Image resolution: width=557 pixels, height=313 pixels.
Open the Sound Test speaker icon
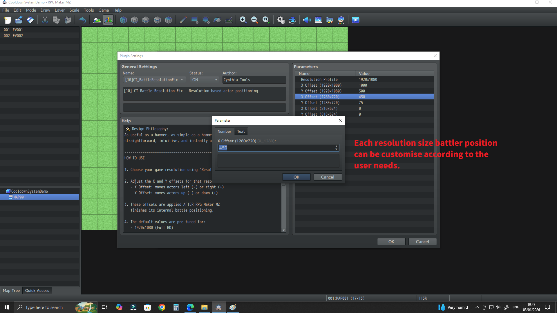pyautogui.click(x=307, y=20)
